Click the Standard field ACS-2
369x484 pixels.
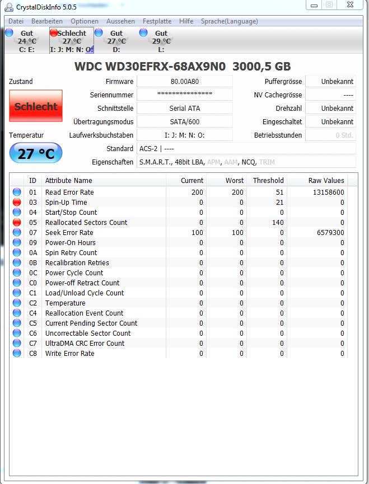point(246,148)
